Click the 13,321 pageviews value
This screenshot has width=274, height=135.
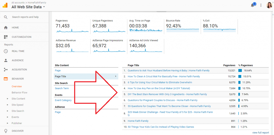point(232,71)
